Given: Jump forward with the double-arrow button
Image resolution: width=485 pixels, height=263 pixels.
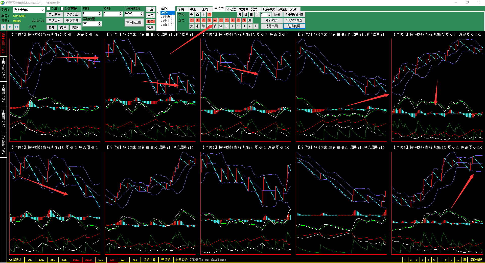Looking at the screenshot, I should pos(17,27).
